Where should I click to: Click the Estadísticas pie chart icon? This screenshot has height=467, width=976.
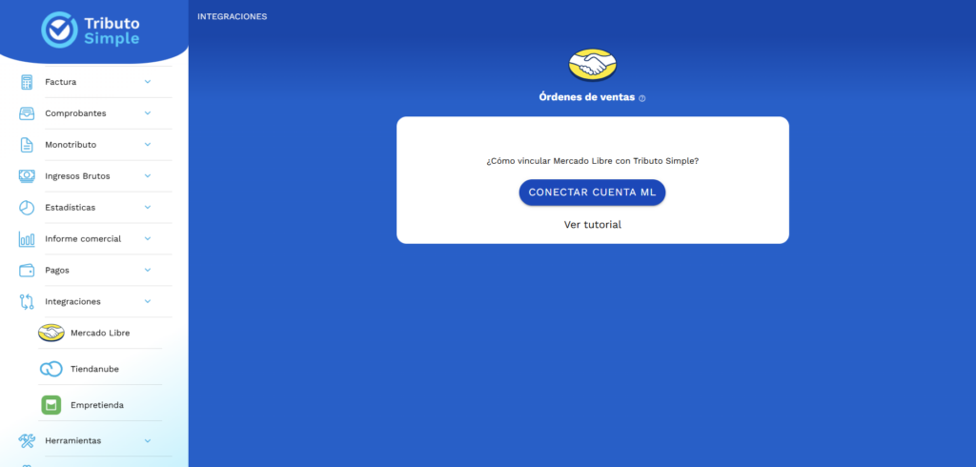click(27, 208)
